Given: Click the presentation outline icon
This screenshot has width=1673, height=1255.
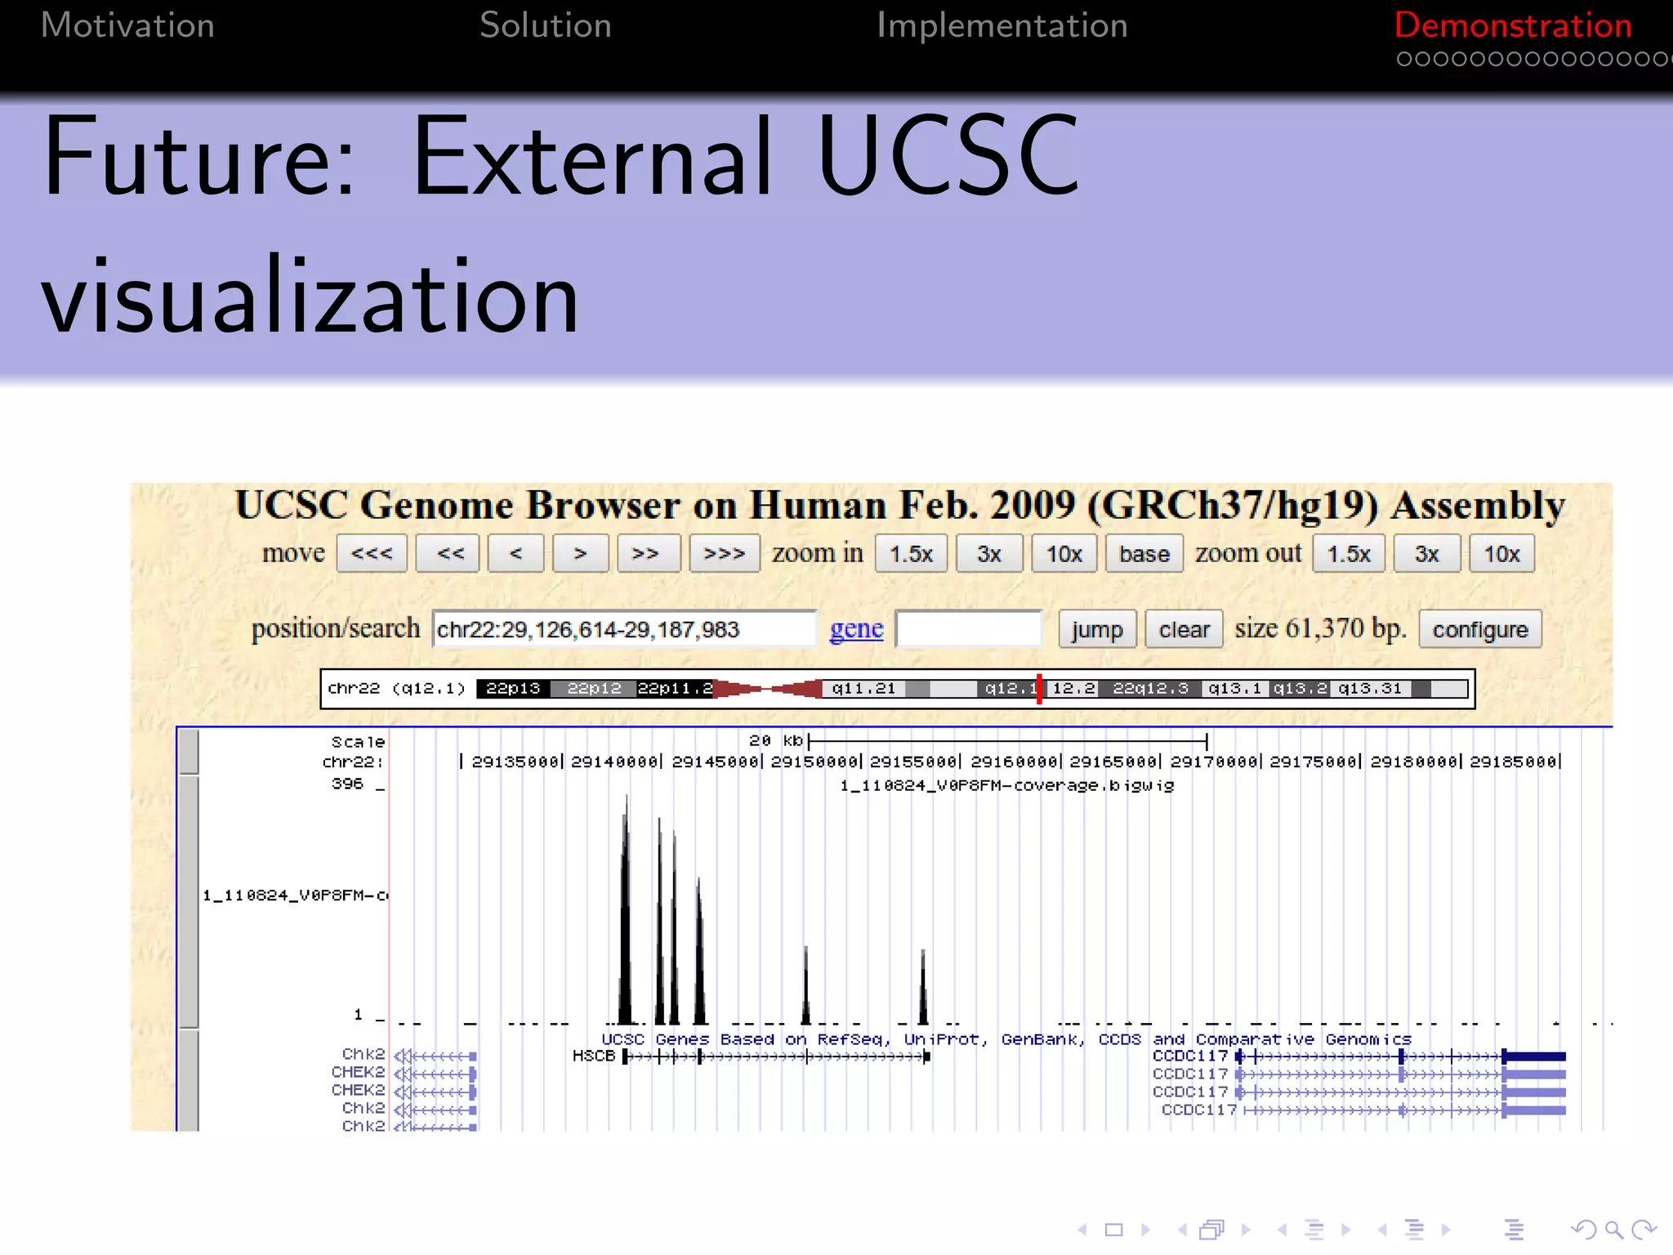Looking at the screenshot, I should 1514,1230.
